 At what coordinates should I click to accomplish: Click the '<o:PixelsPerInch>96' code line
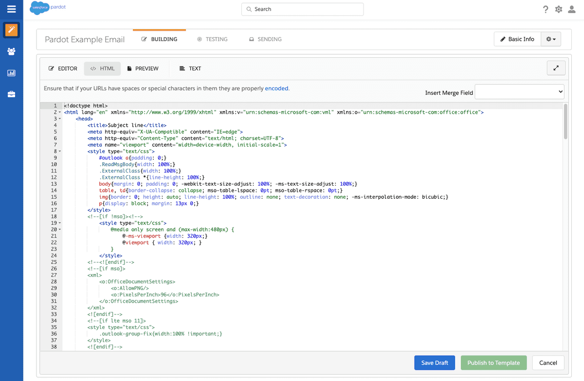coord(165,294)
